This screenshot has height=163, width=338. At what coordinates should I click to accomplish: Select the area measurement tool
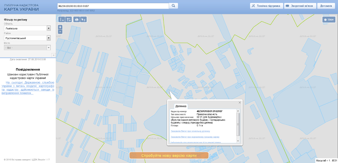tap(69, 20)
